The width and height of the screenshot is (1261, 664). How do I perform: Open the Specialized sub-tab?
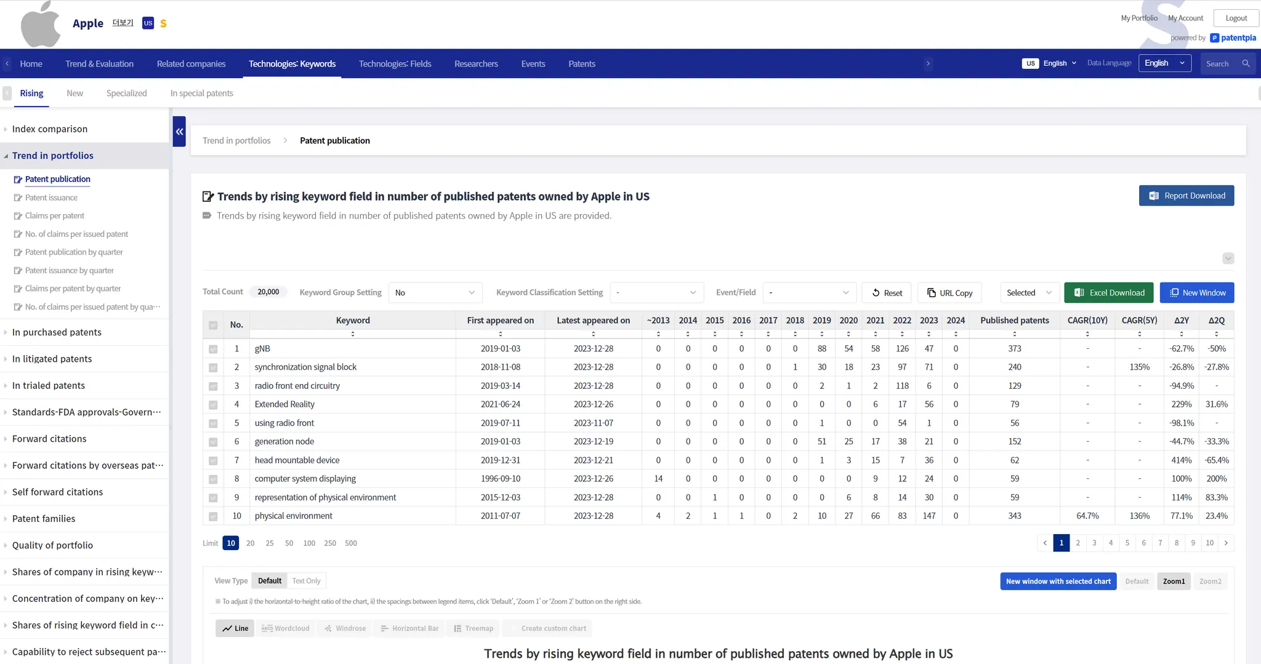pyautogui.click(x=126, y=94)
